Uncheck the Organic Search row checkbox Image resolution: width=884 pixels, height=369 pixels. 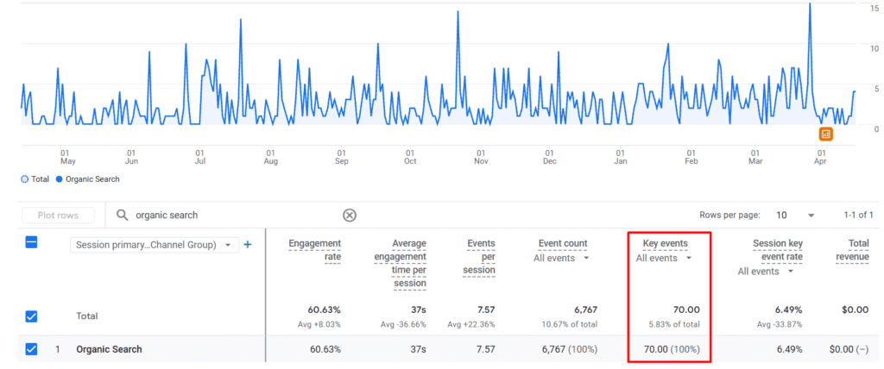[31, 349]
